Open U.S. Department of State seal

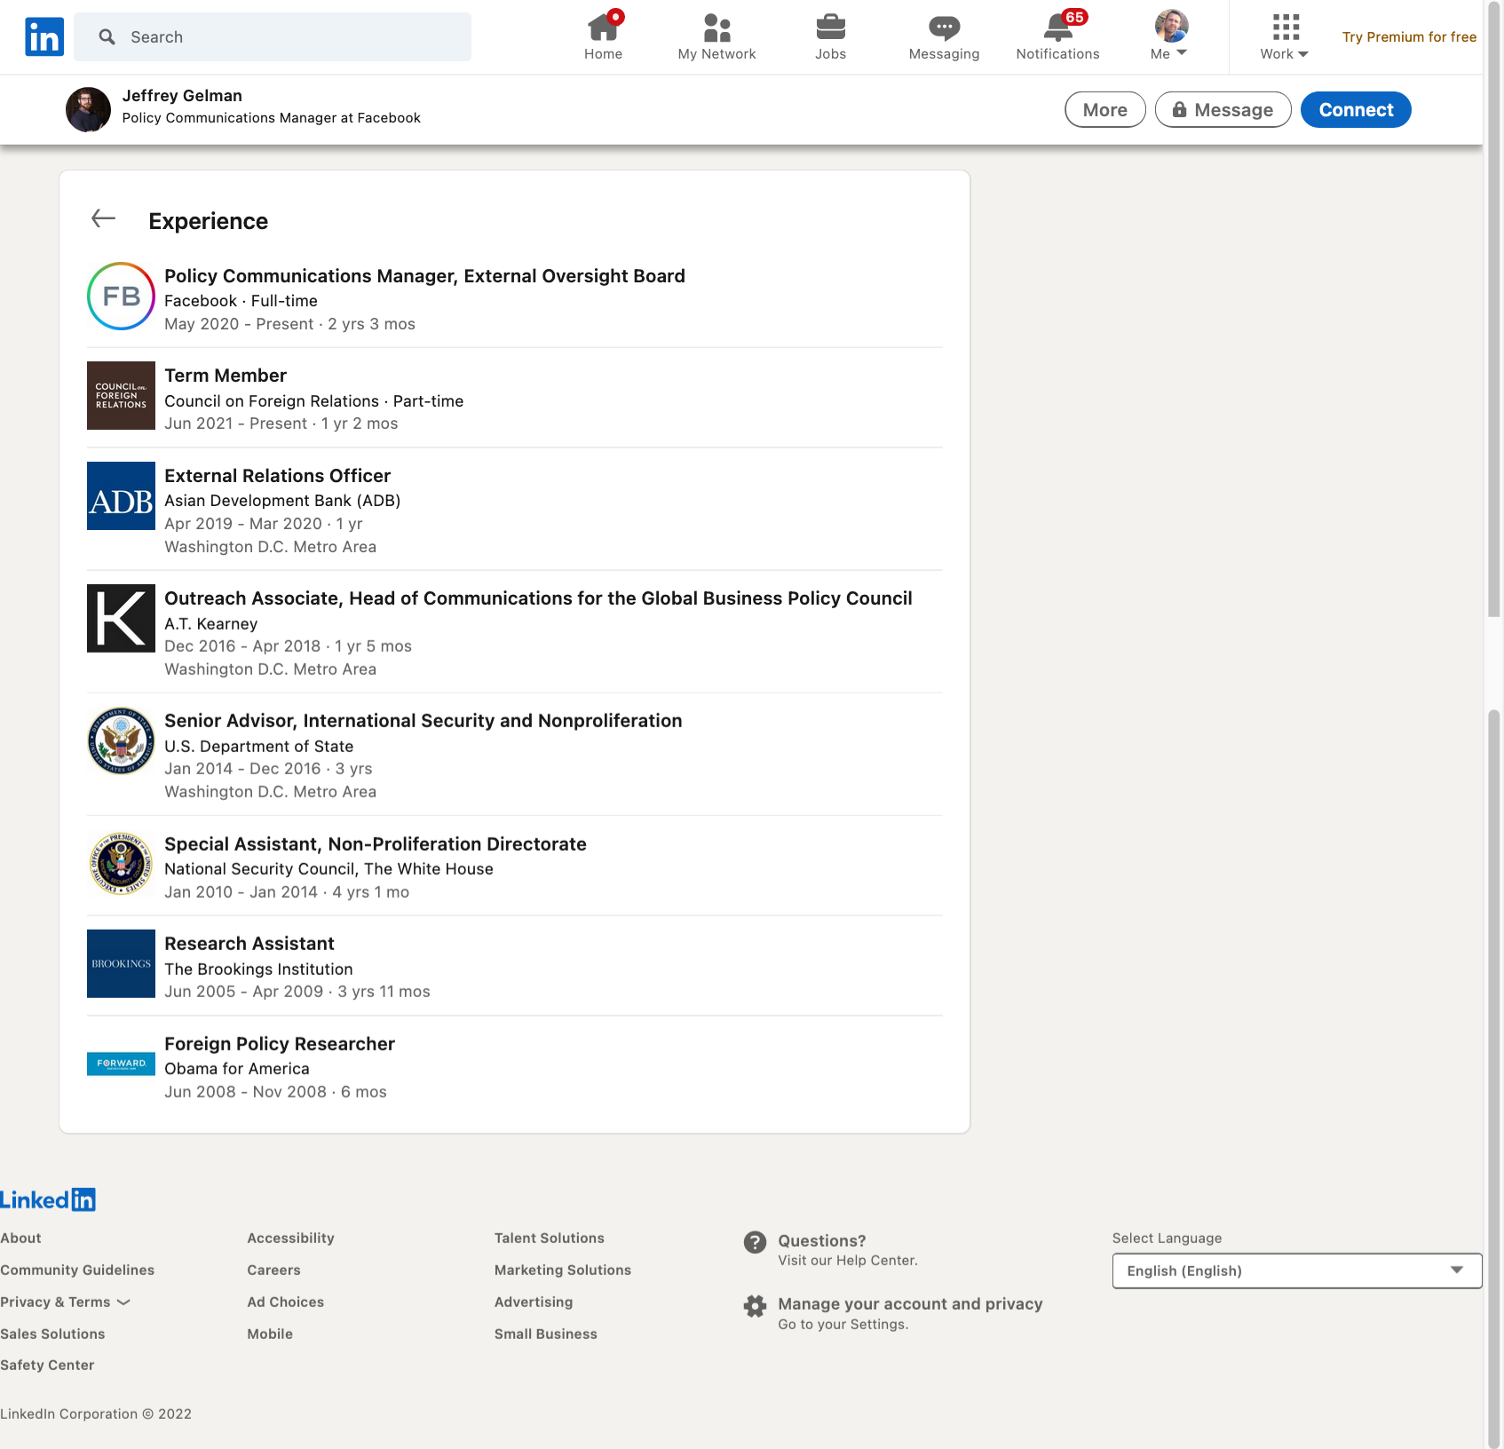coord(122,740)
